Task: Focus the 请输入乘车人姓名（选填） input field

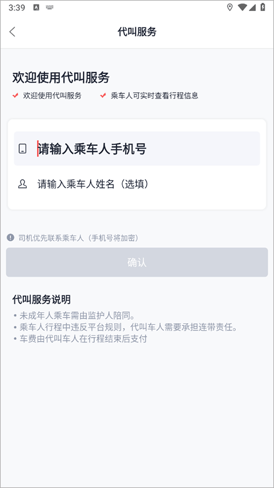Action: 137,184
